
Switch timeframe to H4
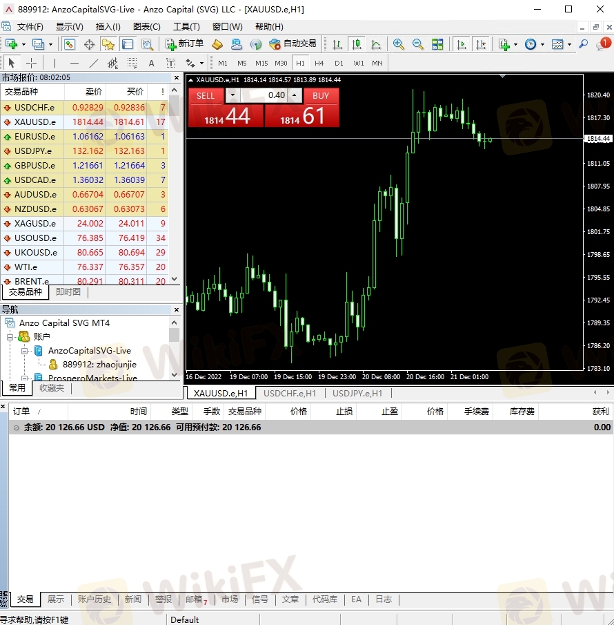coord(319,63)
